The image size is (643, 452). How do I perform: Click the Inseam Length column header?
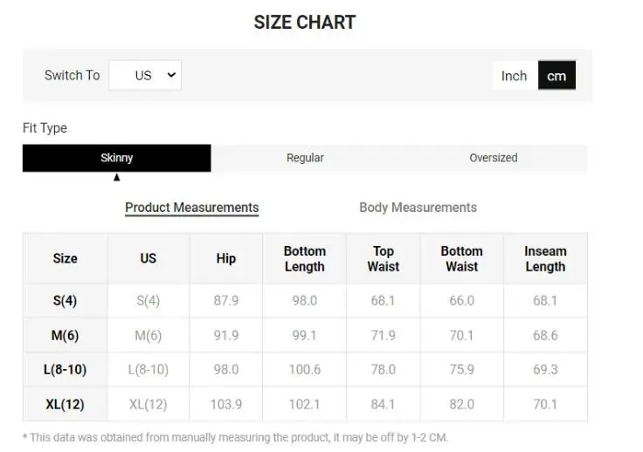(545, 258)
